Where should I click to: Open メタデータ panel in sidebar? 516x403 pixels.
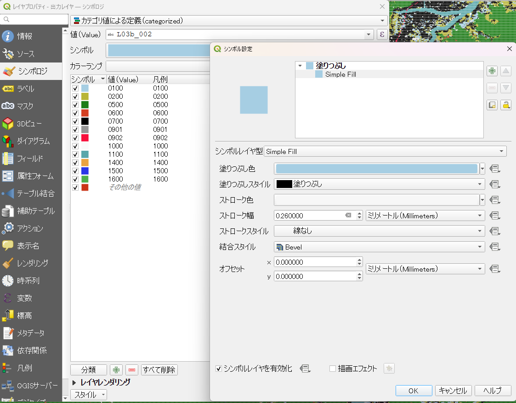pyautogui.click(x=31, y=333)
